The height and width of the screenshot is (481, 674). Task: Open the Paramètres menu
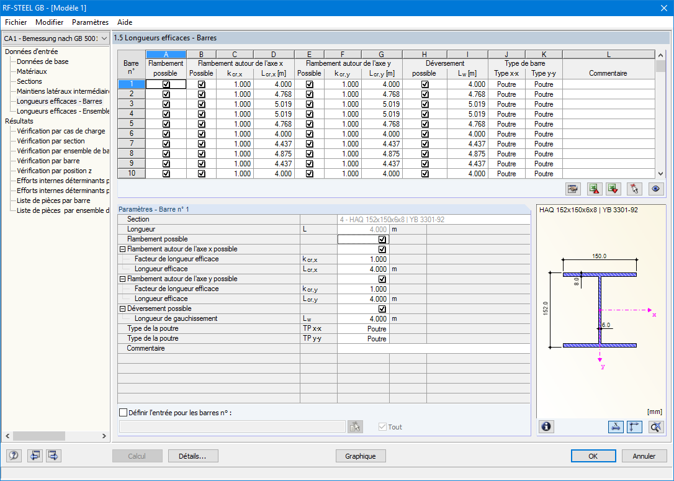click(90, 22)
